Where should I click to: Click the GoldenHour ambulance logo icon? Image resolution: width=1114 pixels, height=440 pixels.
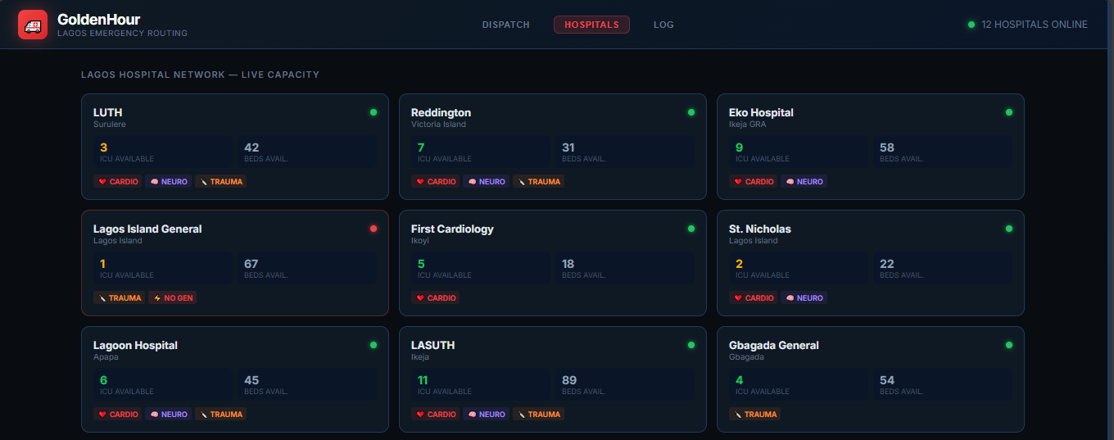tap(33, 25)
